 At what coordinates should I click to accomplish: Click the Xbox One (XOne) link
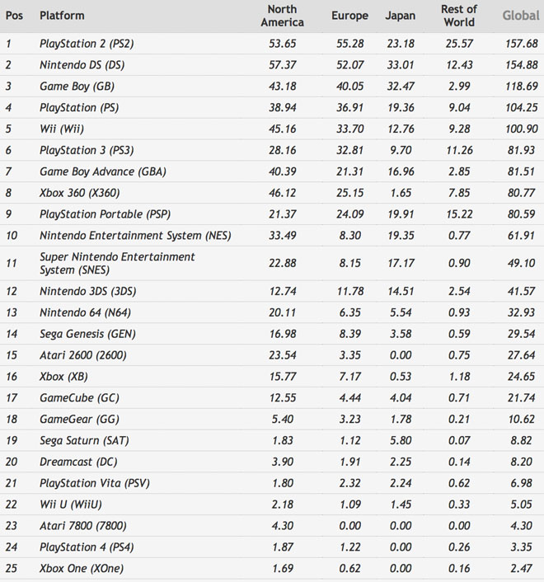coord(82,569)
